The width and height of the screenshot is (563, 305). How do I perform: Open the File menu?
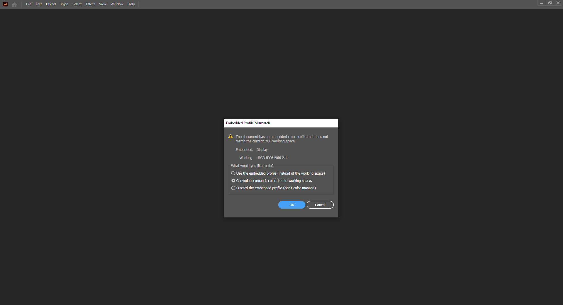[28, 4]
